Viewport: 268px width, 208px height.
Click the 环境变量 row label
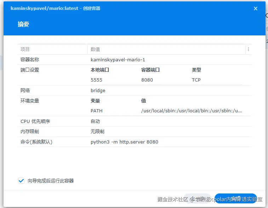(30, 101)
